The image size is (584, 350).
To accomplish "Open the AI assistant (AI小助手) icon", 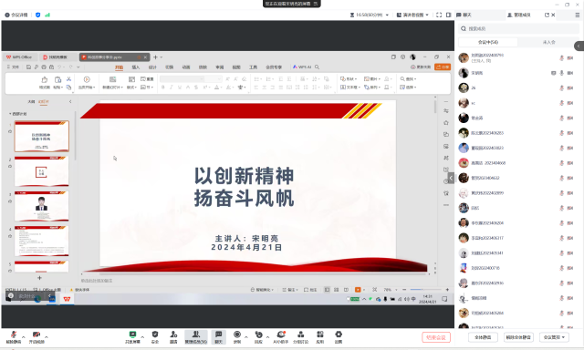I will [x=281, y=337].
